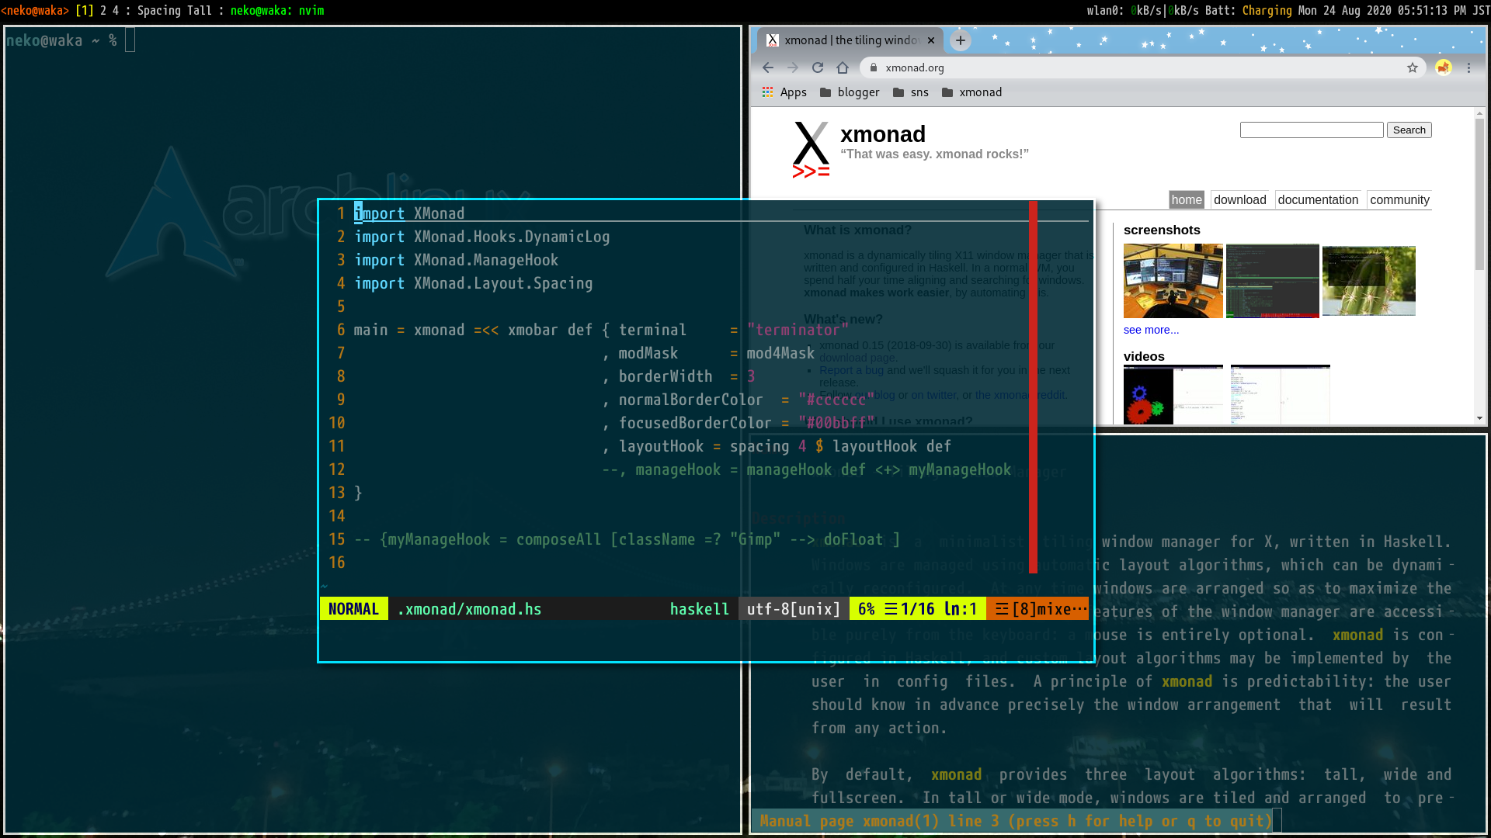Open the documentation nav tab
The image size is (1491, 838).
pyautogui.click(x=1318, y=199)
